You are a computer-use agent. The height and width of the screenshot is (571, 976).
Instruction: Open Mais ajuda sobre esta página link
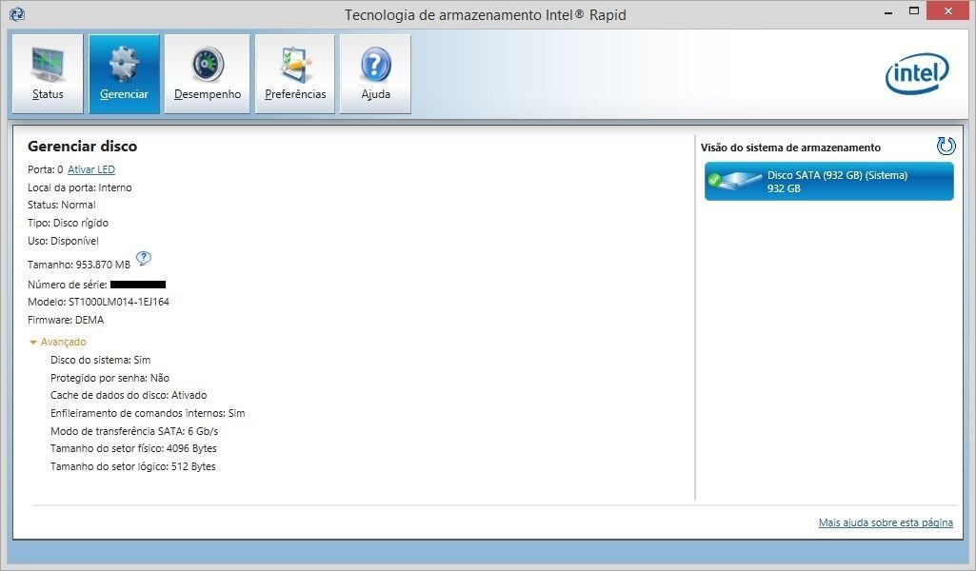point(886,522)
